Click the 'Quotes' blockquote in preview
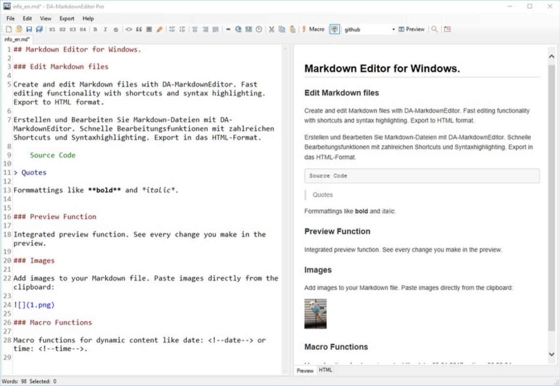Viewport: 560px width, 386px height. 323,195
